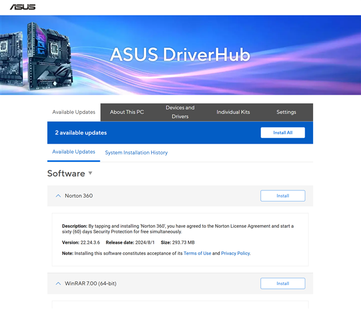The height and width of the screenshot is (309, 361).
Task: Click the version value 22.24.3.6
Action: [x=90, y=243]
